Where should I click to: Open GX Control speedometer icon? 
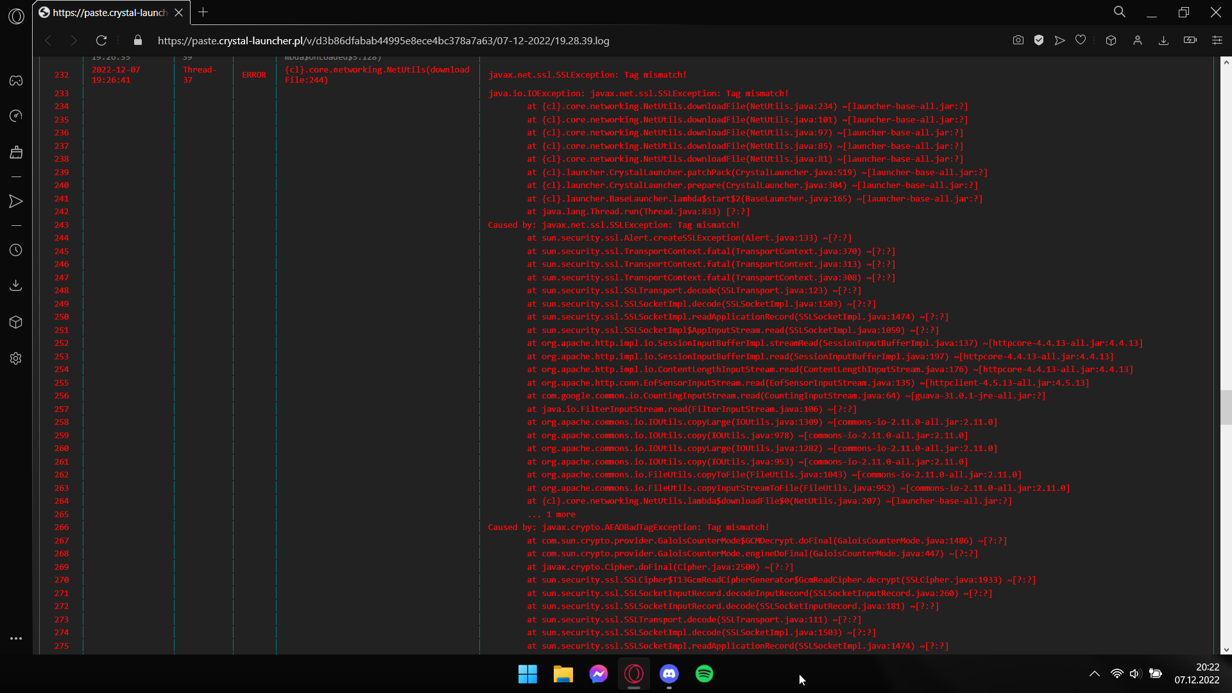coord(16,116)
